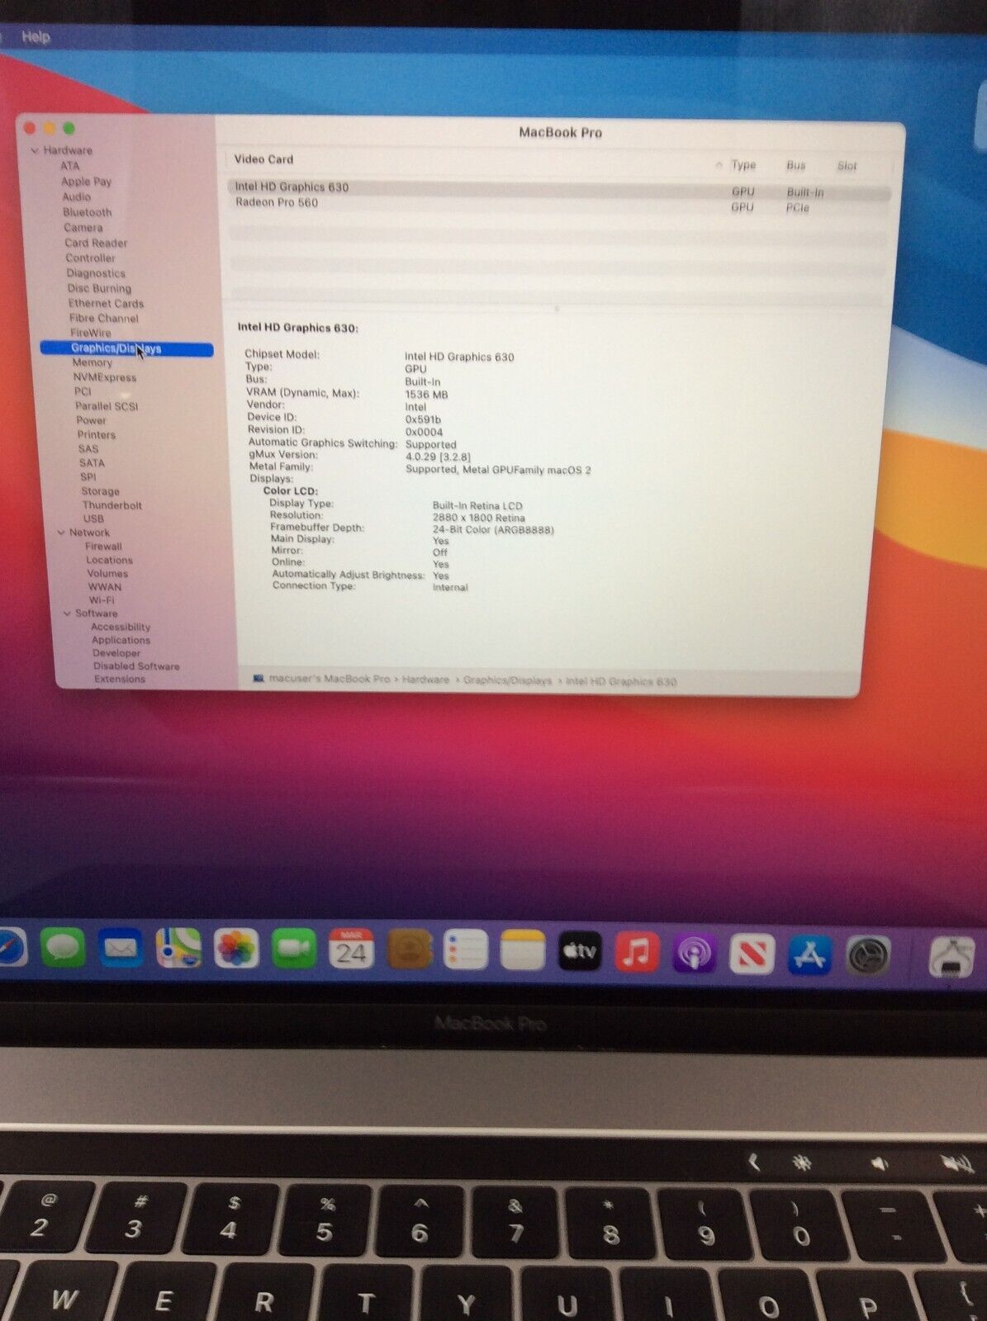Screen dimensions: 987x1321
Task: Select Applications under Software
Action: (121, 640)
